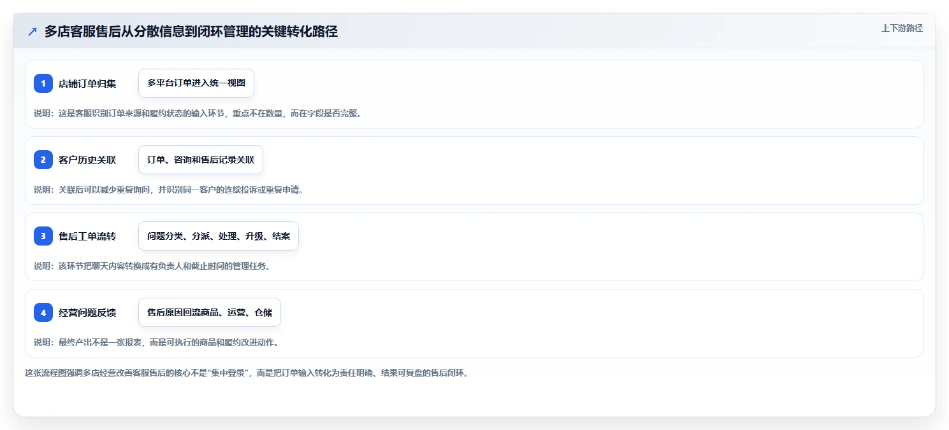Click the footer summary starting 这张流程图强调
The height and width of the screenshot is (430, 949).
click(x=247, y=373)
